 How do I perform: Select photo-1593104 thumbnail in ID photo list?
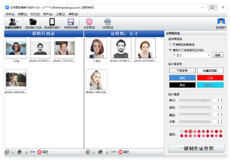click(x=97, y=79)
